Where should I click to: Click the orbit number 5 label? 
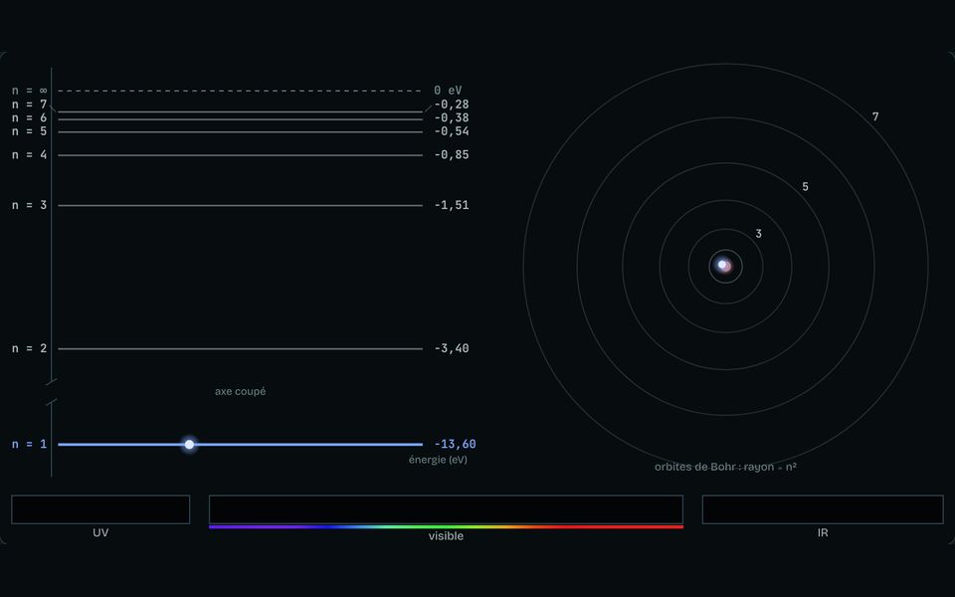(x=805, y=187)
